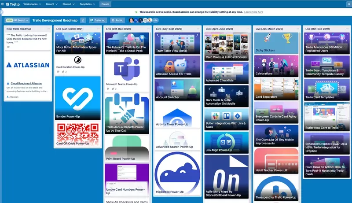Open list actions for Live (Jan-March 2021)
The height and width of the screenshot is (203, 352).
click(x=97, y=29)
